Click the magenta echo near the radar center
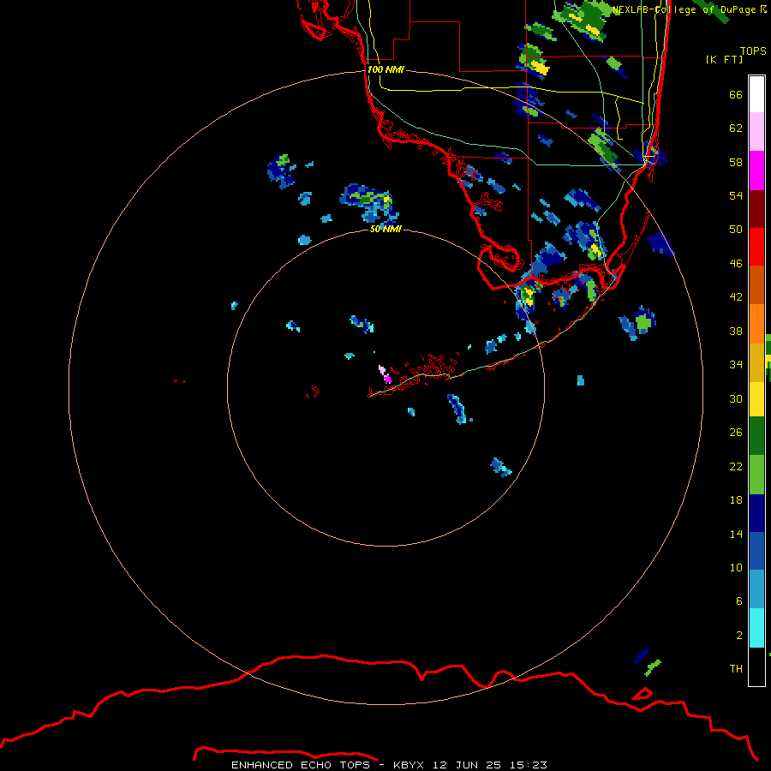This screenshot has width=771, height=771. [x=387, y=378]
